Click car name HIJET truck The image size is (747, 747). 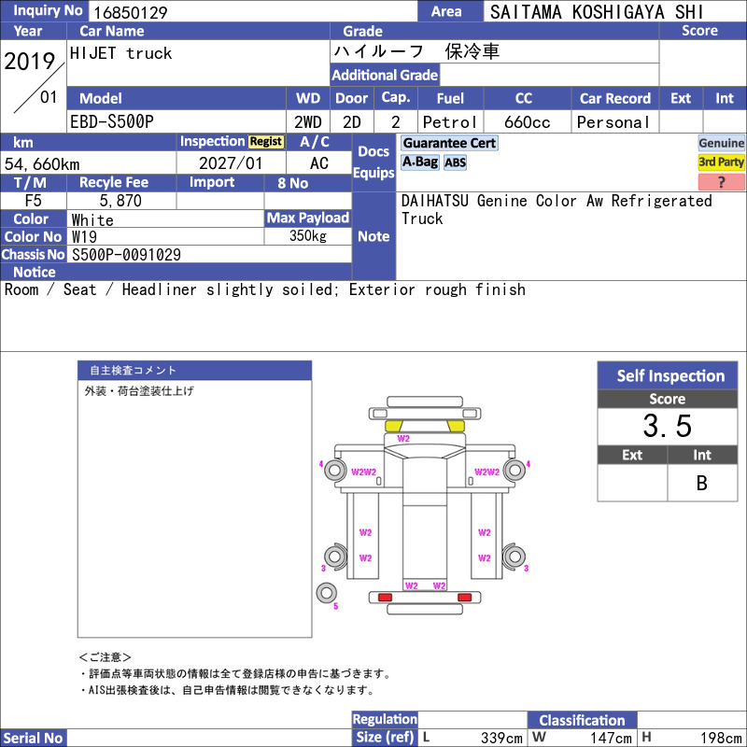(121, 53)
